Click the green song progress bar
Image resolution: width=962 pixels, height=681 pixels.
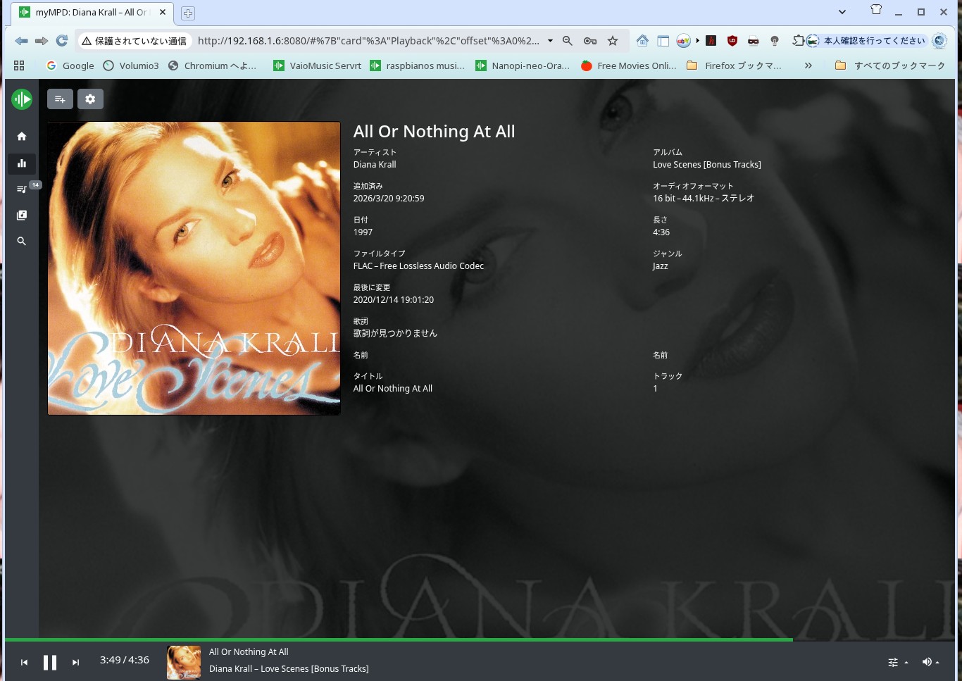tap(399, 639)
